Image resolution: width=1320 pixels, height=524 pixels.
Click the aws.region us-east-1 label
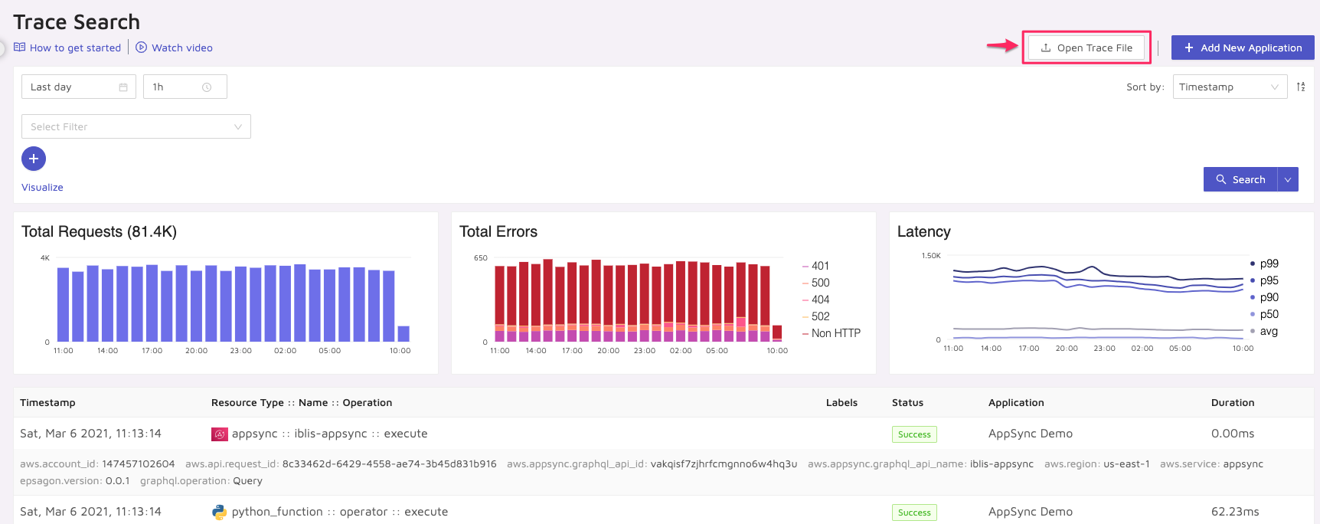click(x=1097, y=464)
